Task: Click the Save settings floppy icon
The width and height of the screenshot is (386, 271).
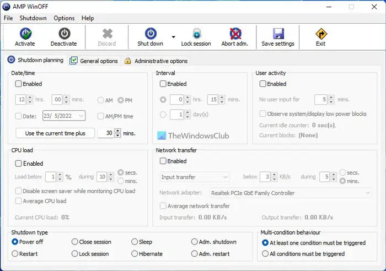Action: 278,34
